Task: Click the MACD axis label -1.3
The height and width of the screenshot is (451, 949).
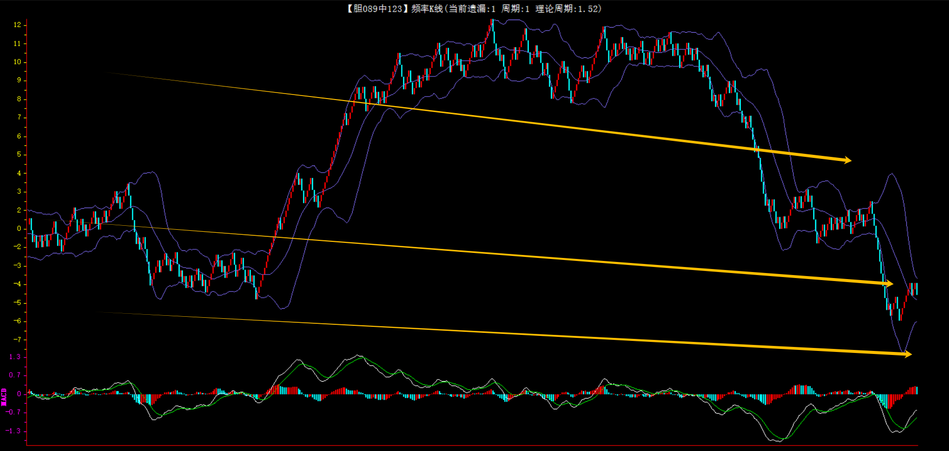Action: coord(14,431)
